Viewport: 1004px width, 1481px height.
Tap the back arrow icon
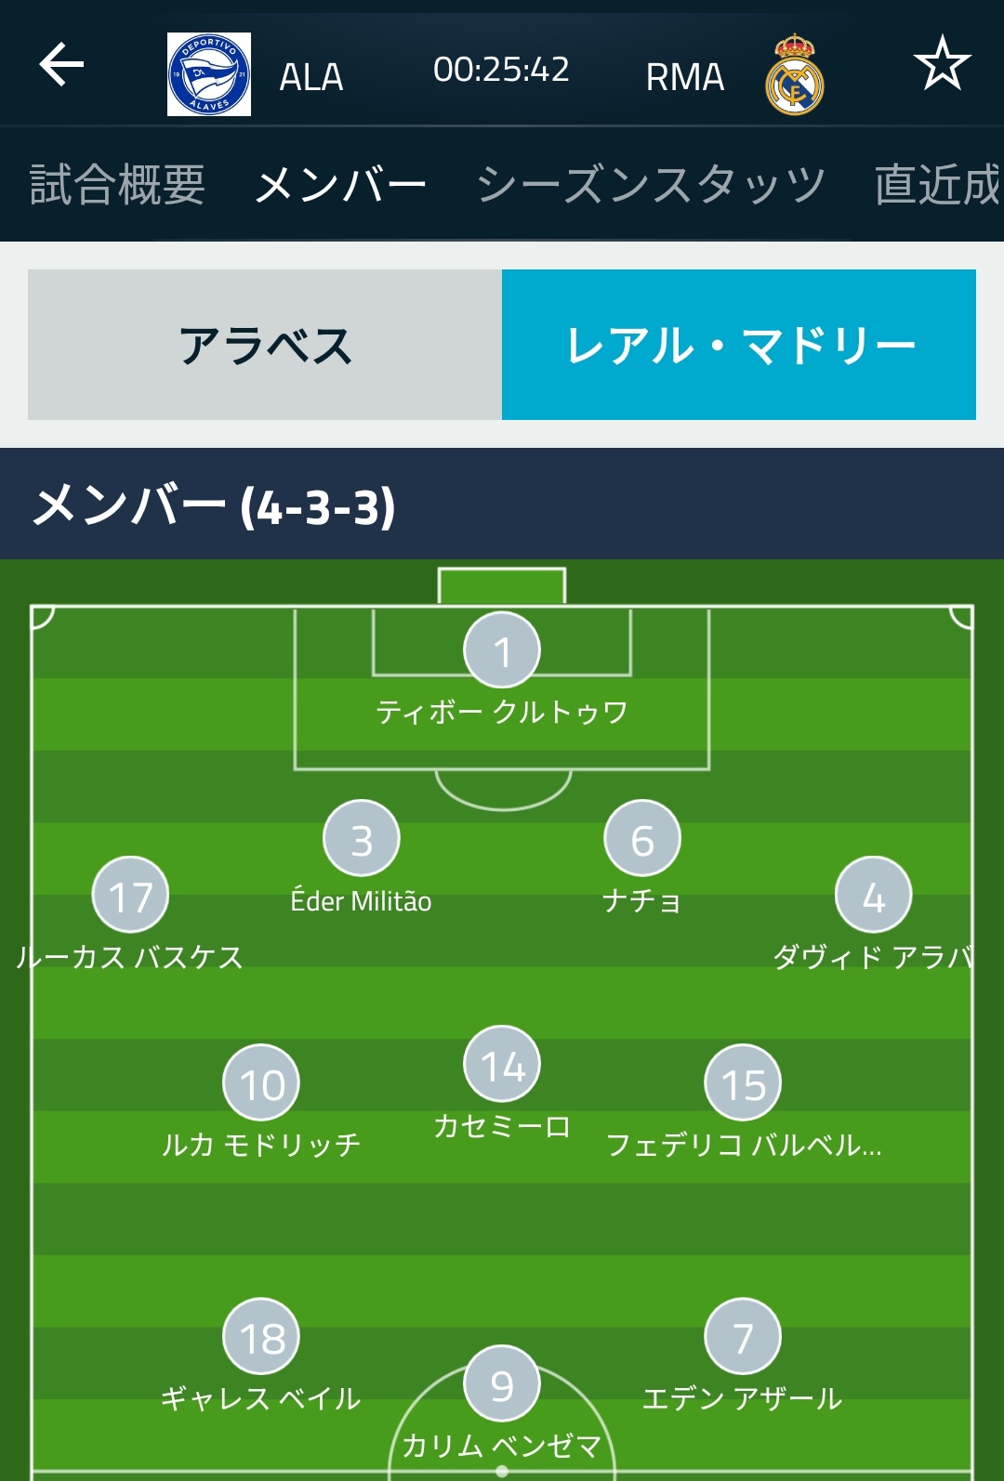pyautogui.click(x=61, y=65)
